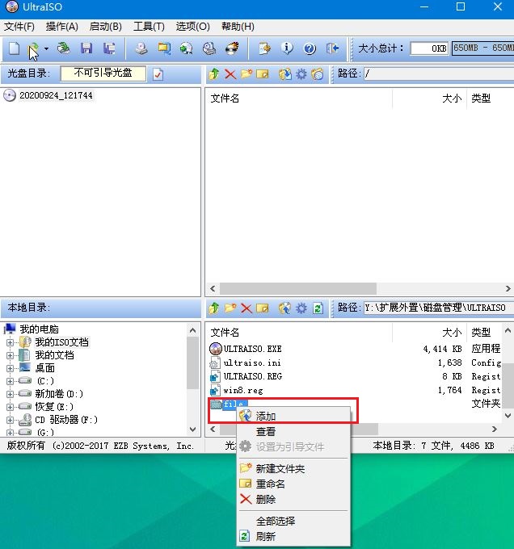Select the ultraiso.ini file row
This screenshot has width=514, height=549.
pos(355,363)
